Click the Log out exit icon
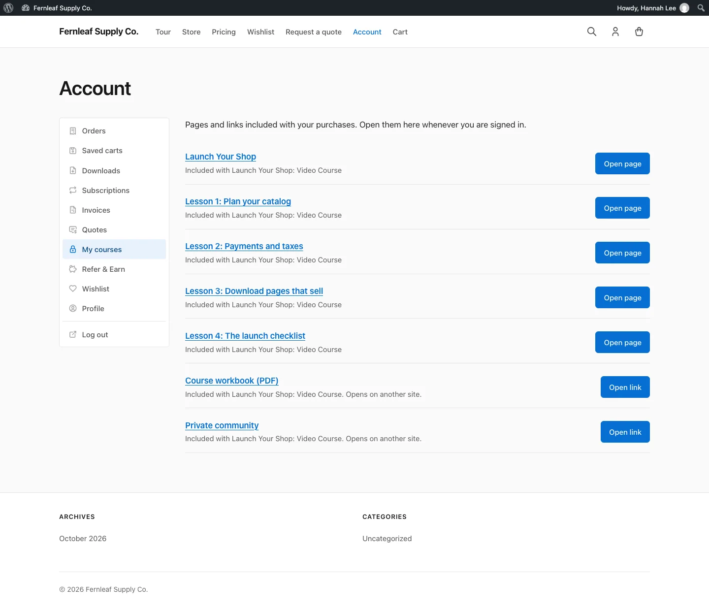 coord(73,334)
